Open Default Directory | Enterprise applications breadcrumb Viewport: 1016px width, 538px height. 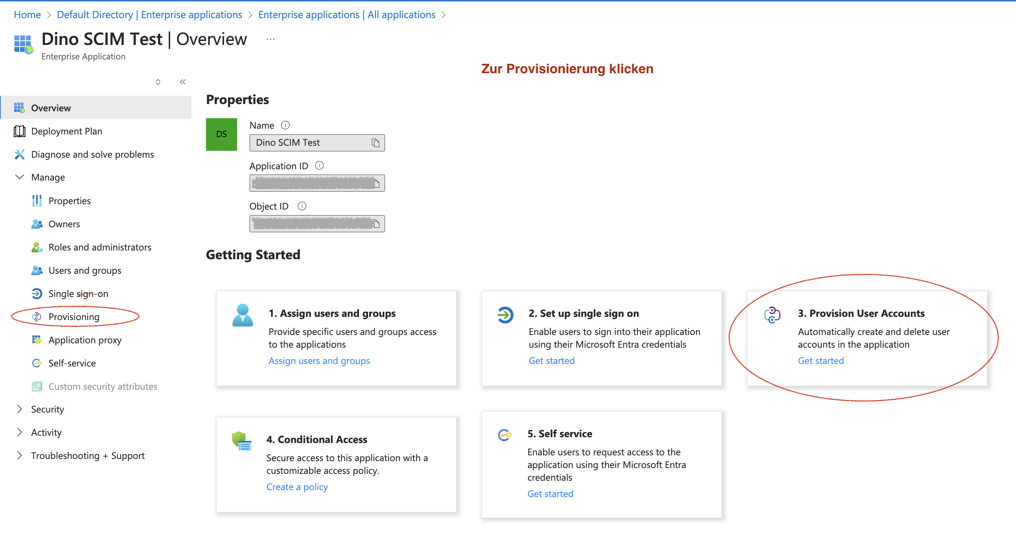(149, 15)
